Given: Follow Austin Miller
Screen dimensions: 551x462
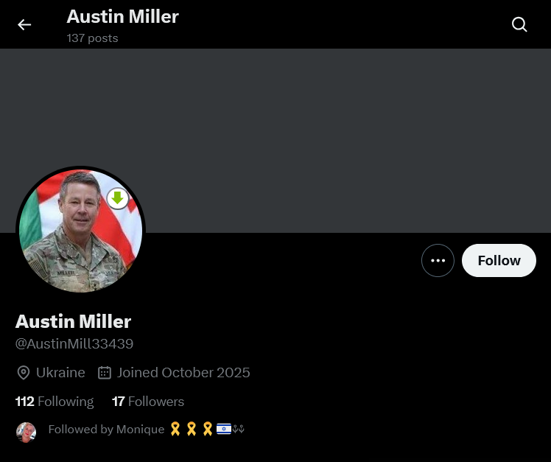Looking at the screenshot, I should [499, 261].
